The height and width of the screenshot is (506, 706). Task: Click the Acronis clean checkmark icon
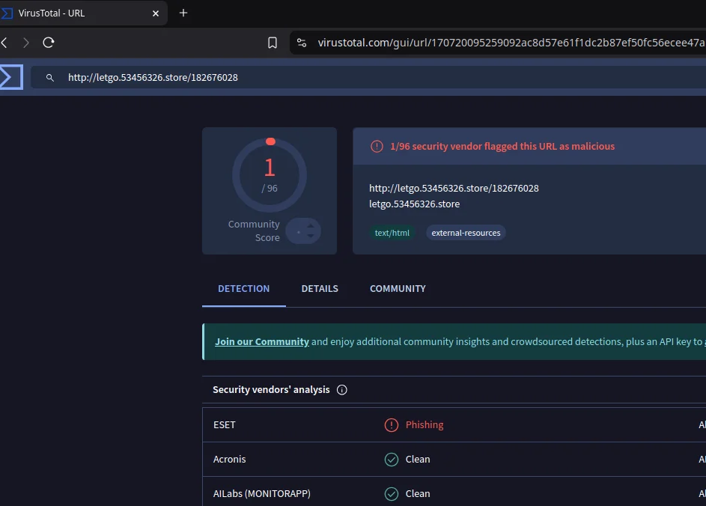pos(392,459)
